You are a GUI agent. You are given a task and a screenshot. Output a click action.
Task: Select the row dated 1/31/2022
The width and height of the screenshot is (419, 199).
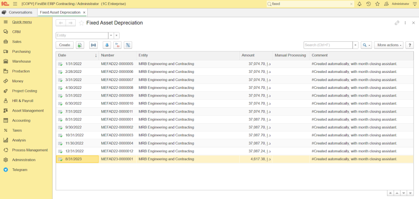(234, 64)
